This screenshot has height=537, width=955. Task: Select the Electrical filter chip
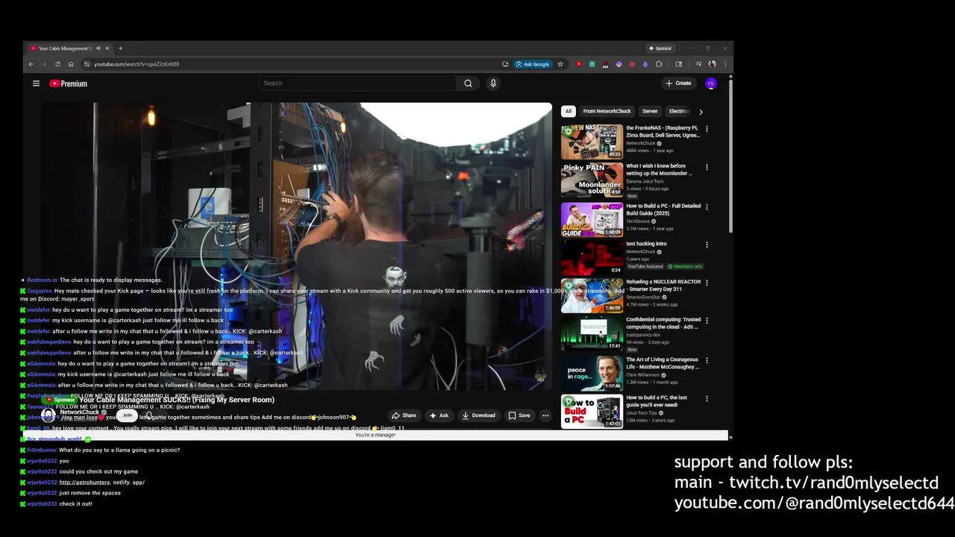click(x=679, y=111)
